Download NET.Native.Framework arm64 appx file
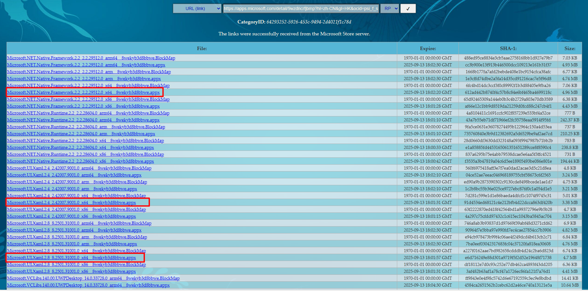 point(86,65)
